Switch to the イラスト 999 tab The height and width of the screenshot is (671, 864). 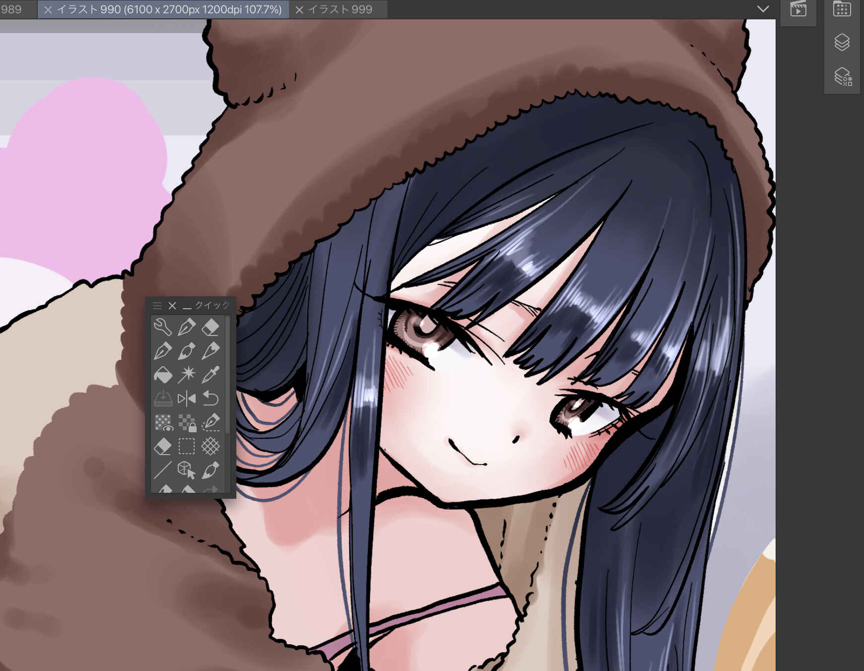[340, 9]
